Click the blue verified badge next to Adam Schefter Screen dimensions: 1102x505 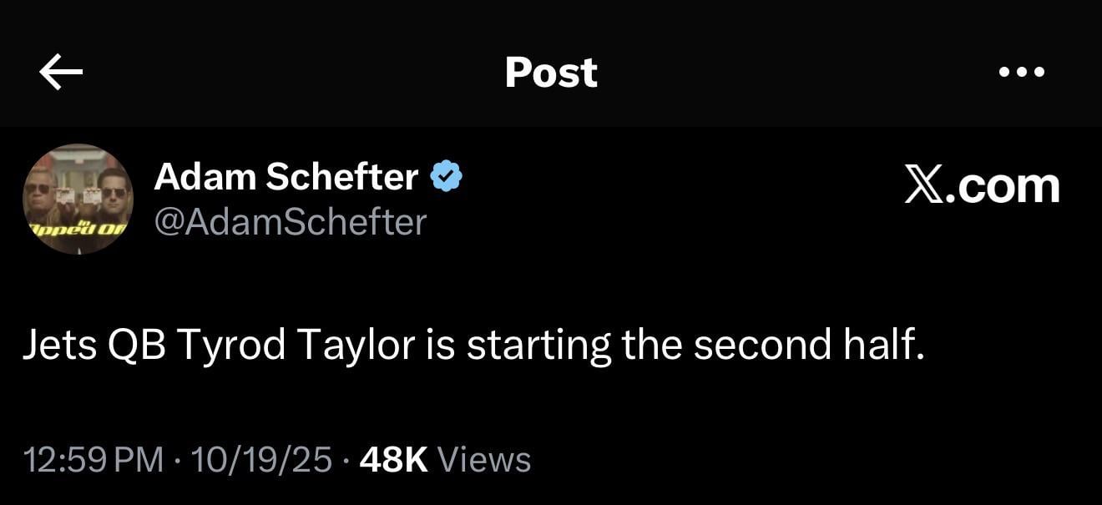[447, 175]
